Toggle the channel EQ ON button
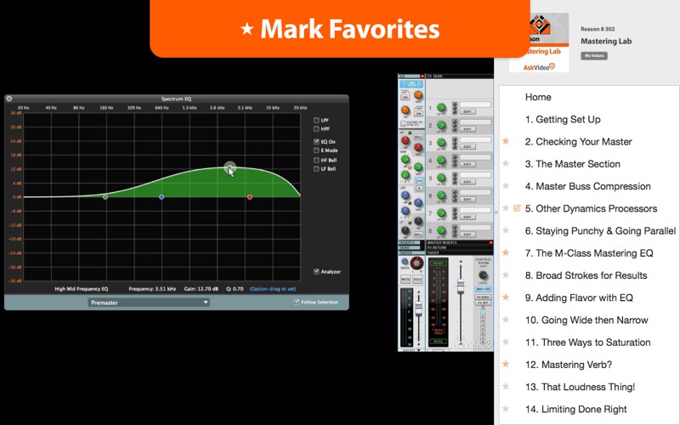The height and width of the screenshot is (425, 680). click(x=419, y=181)
